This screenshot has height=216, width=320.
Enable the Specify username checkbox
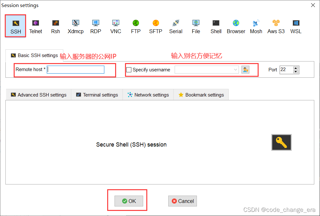(129, 70)
